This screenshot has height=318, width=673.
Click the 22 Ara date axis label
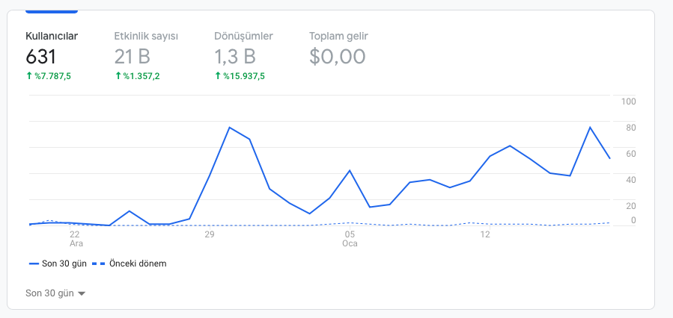click(75, 239)
